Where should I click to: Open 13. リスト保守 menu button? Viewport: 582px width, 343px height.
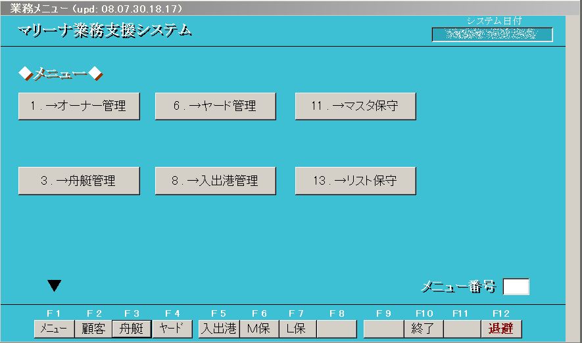tap(355, 181)
